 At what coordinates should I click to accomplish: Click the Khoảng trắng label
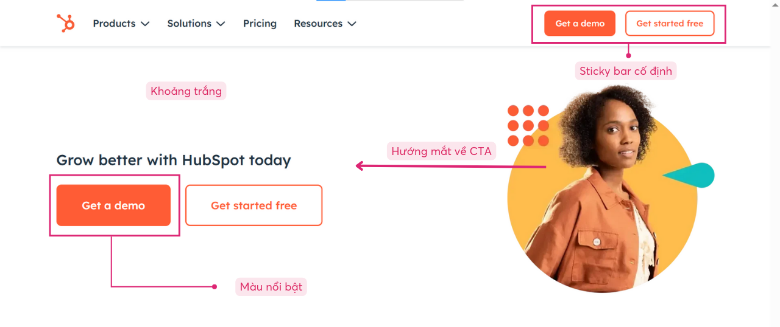click(x=186, y=91)
